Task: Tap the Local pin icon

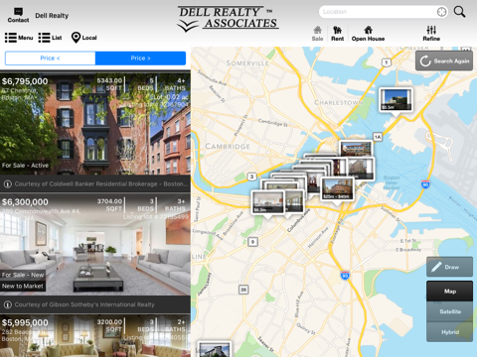Action: click(76, 38)
